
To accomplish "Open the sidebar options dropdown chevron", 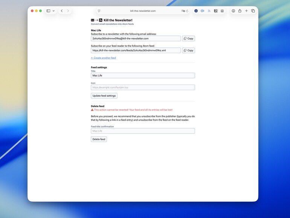I will point(53,11).
